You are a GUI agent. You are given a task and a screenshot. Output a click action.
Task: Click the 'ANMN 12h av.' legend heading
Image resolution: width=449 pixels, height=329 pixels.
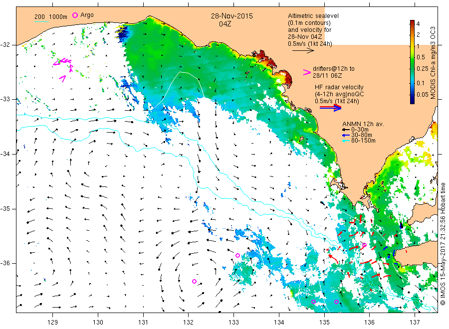click(363, 124)
